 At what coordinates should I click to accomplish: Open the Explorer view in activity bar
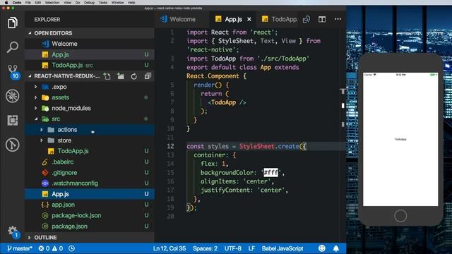point(13,23)
